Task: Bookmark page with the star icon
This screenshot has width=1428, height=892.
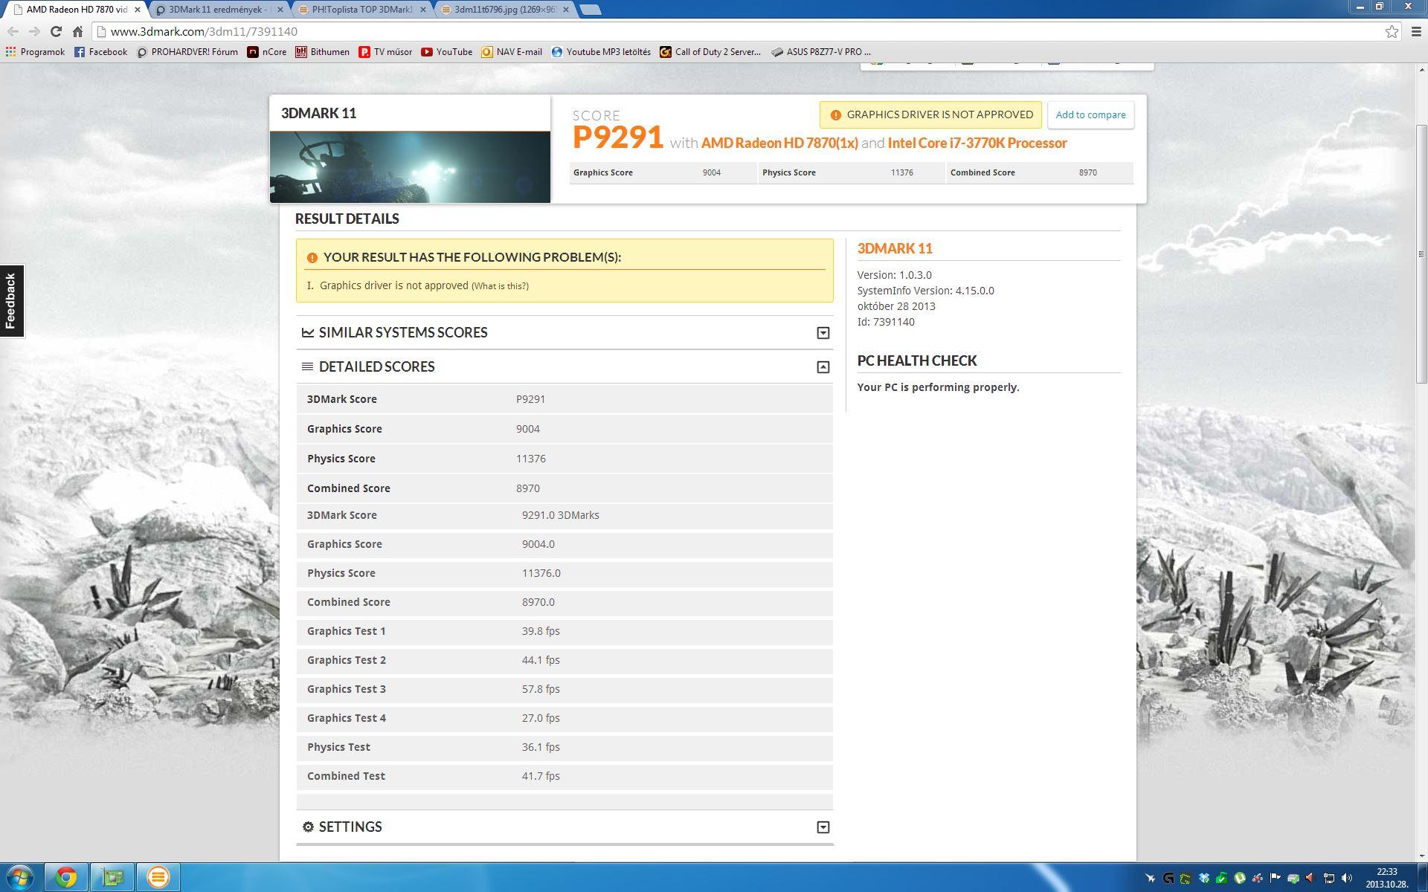Action: 1392,31
